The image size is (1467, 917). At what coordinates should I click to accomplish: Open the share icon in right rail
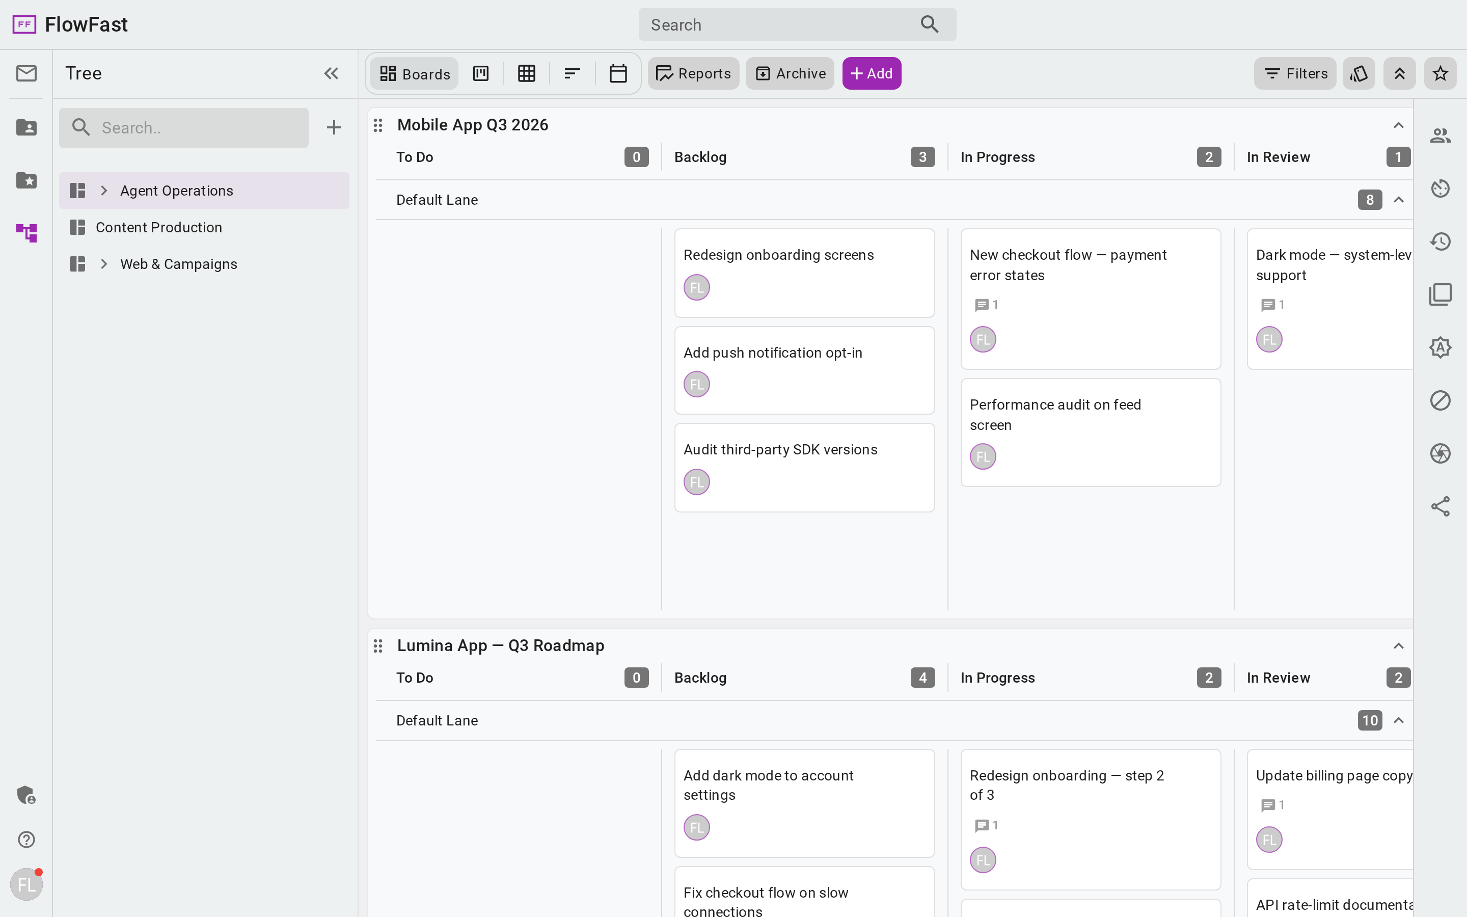pos(1441,506)
